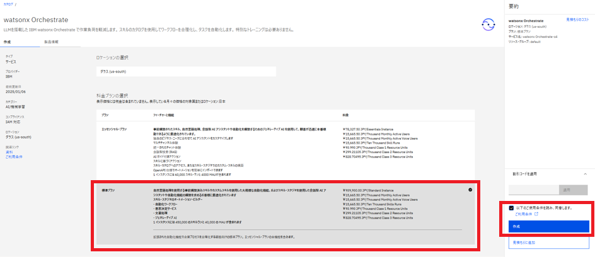Agree to the terms of use checkbox
595x257 pixels.
click(x=511, y=207)
